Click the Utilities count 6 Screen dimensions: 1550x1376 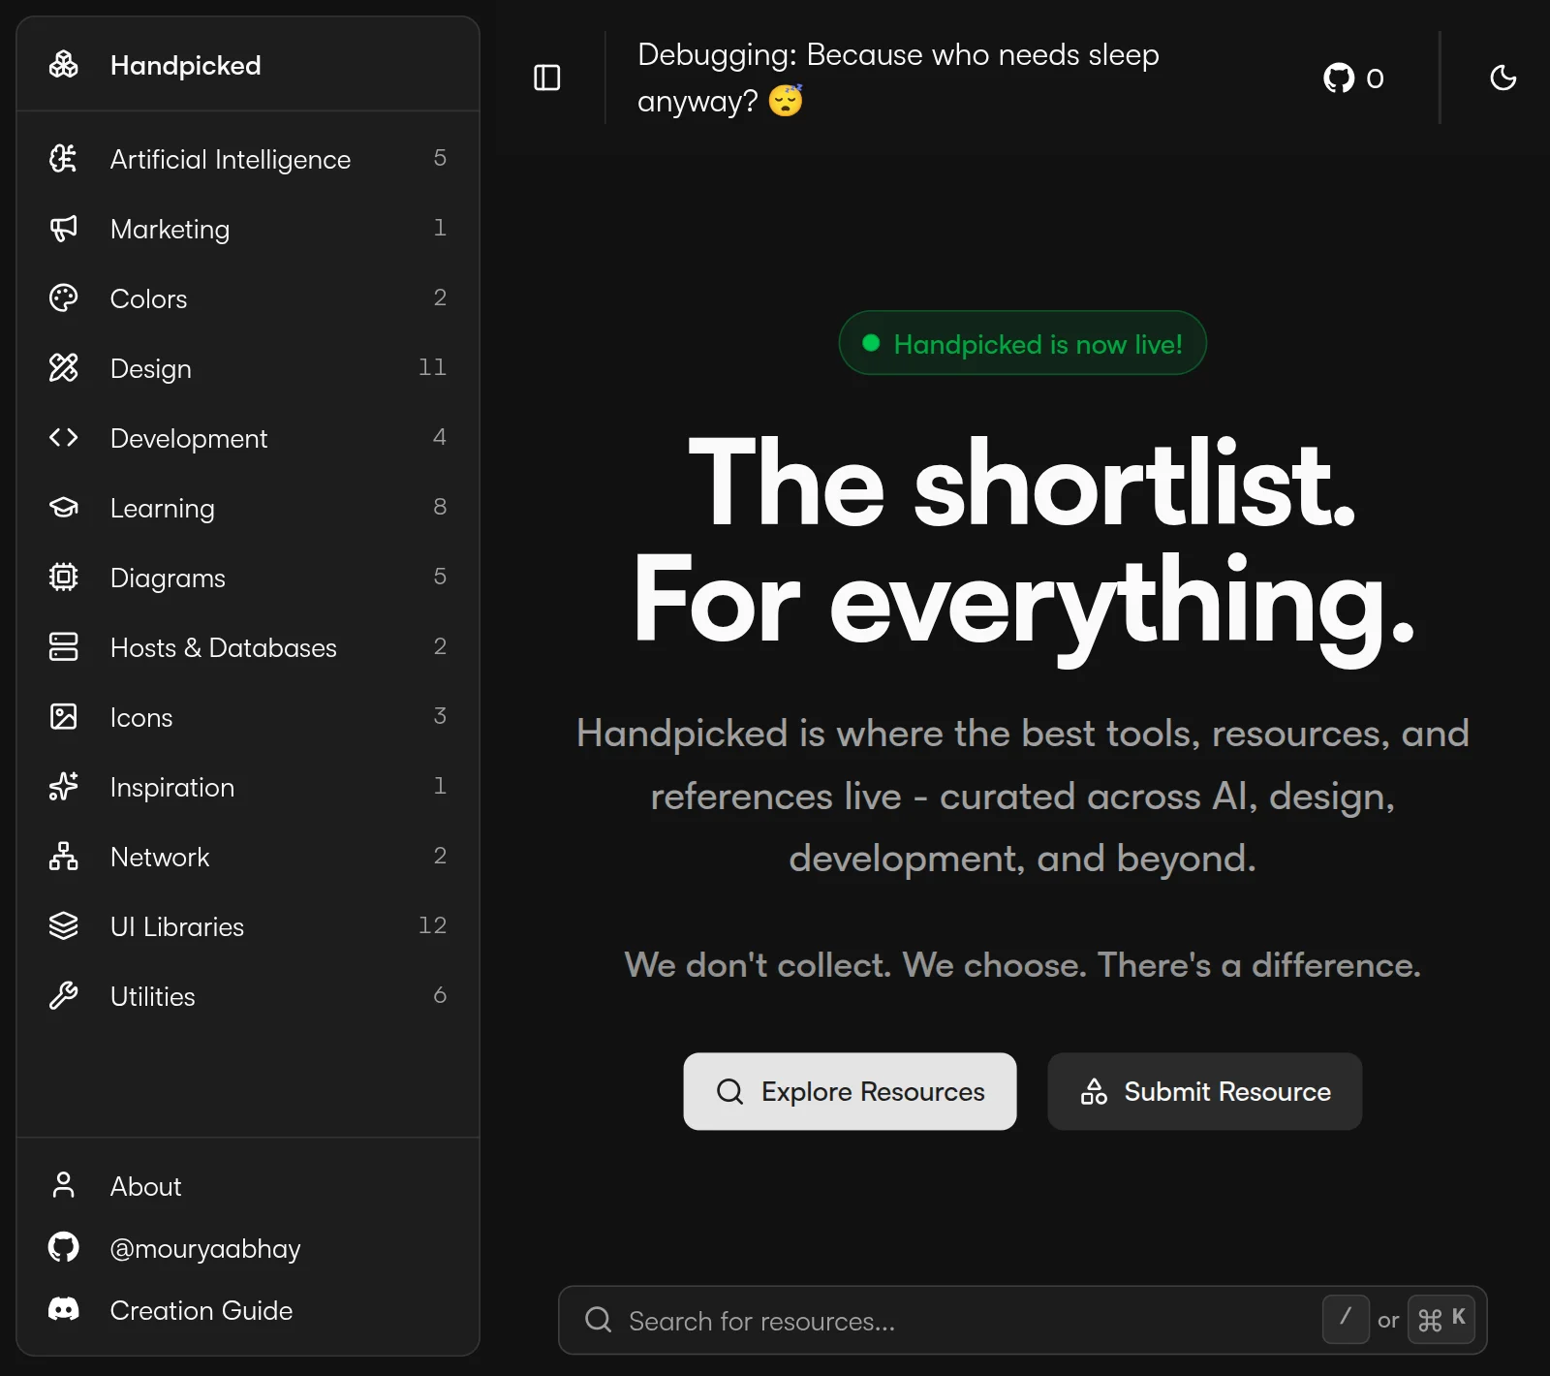point(440,995)
